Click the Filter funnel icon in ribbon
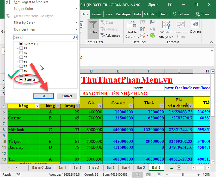216x178 pixels. point(93,27)
